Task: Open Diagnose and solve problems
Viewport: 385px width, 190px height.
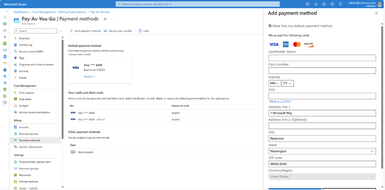Action: coord(36,64)
